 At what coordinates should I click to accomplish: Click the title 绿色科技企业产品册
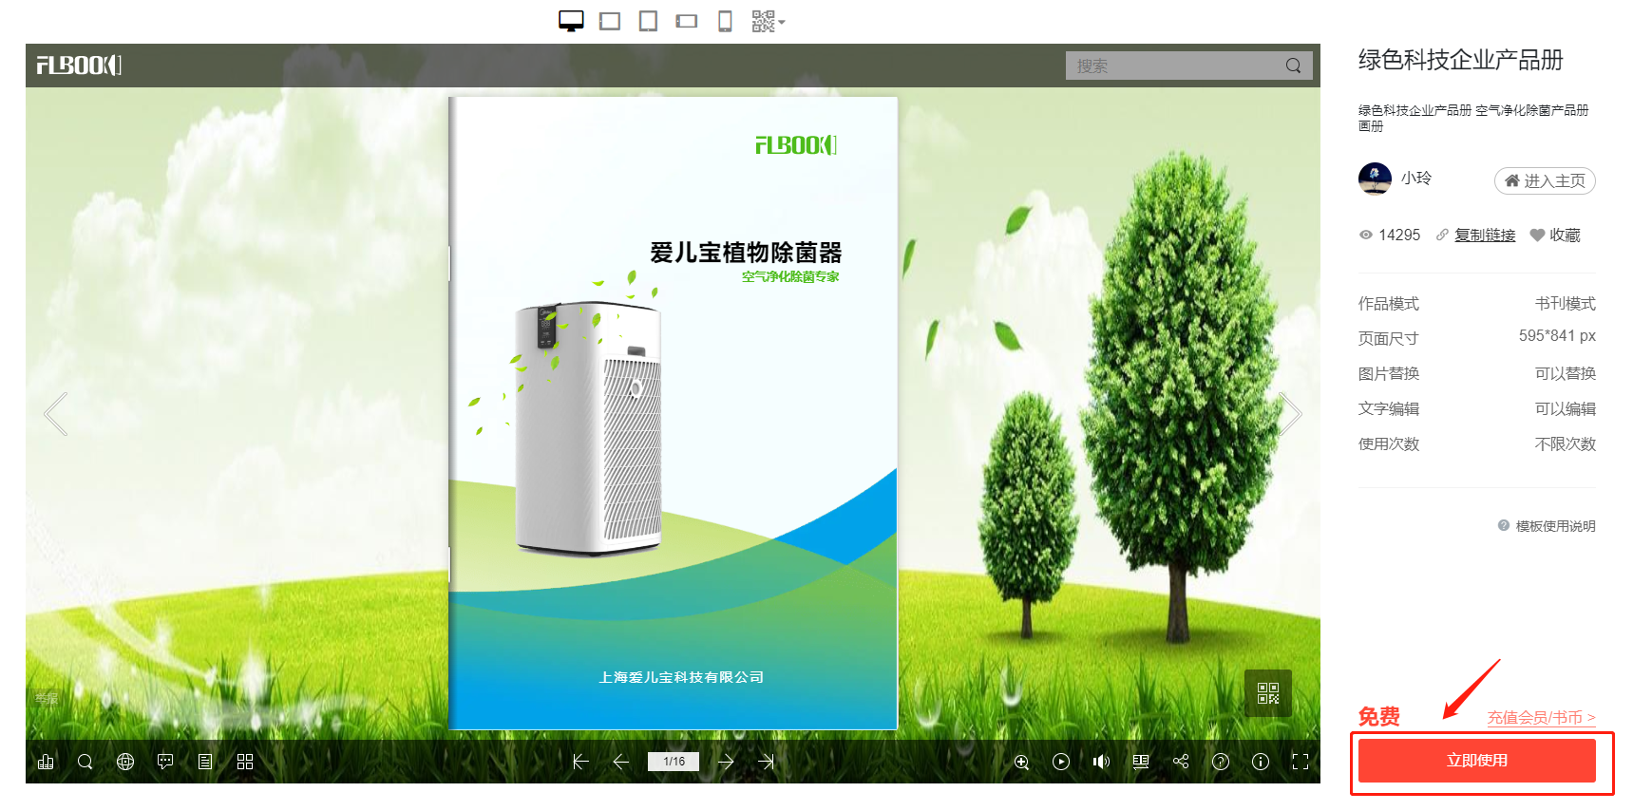tap(1461, 60)
